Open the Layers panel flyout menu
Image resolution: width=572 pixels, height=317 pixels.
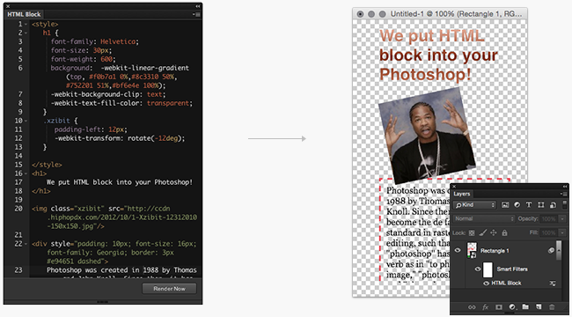pos(564,194)
